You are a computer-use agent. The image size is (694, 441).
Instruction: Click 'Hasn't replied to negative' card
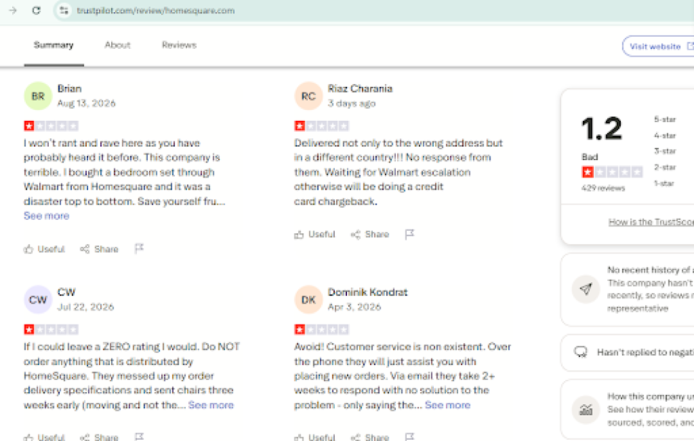point(627,352)
